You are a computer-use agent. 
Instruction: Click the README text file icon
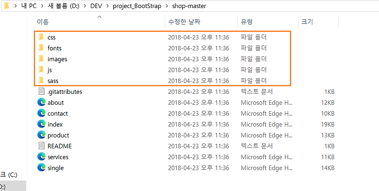[x=42, y=146]
